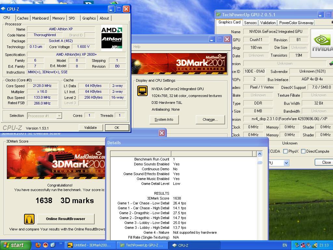Click the System Info button
Image resolution: width=333 pixels, height=250 pixels.
pos(164,119)
